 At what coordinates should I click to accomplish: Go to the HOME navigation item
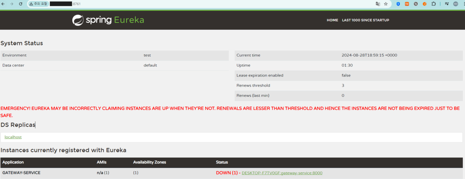[332, 20]
